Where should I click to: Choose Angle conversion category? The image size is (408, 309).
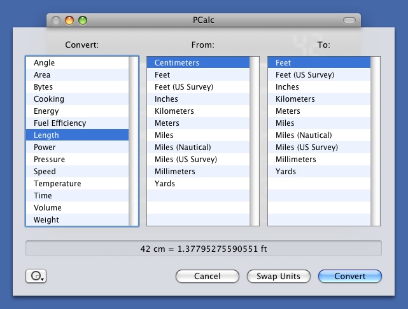pyautogui.click(x=45, y=63)
